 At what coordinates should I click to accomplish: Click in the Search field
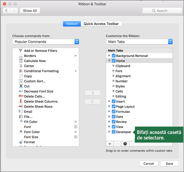click(162, 11)
